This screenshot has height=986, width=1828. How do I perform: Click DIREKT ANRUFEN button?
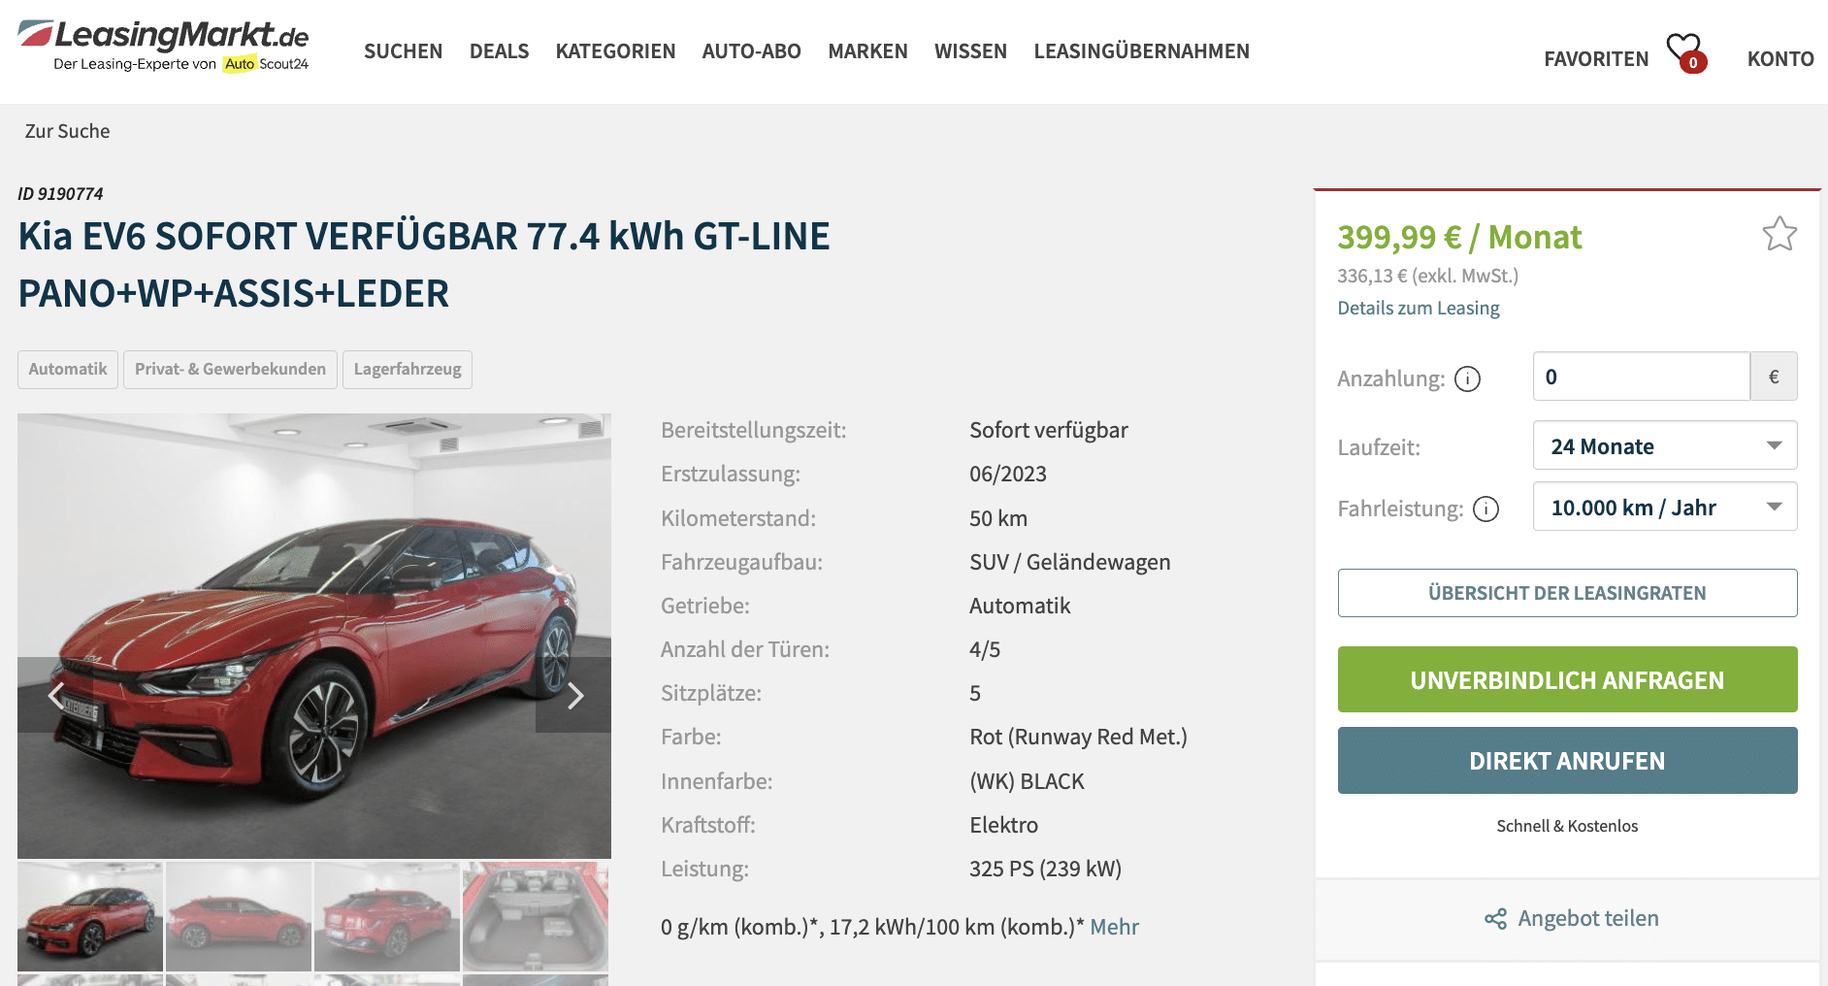point(1567,760)
